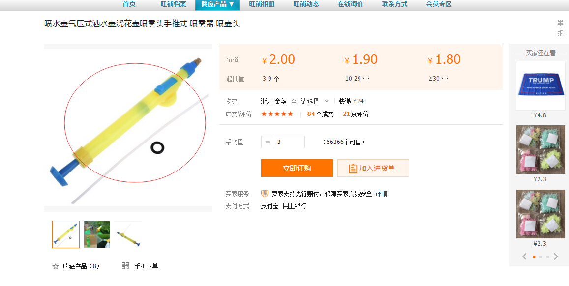Select the second product thumbnail image

[x=97, y=234]
